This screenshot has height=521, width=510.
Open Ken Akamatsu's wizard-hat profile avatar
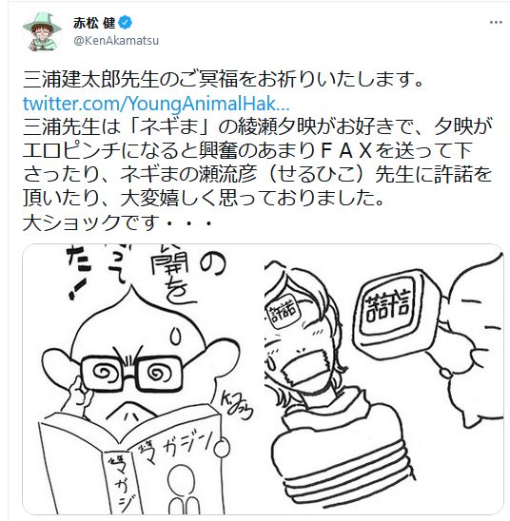point(42,31)
